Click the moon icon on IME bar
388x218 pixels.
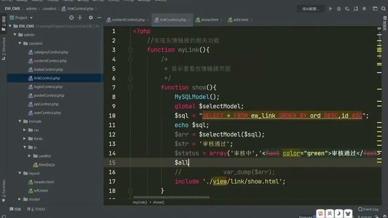pyautogui.click(x=339, y=213)
